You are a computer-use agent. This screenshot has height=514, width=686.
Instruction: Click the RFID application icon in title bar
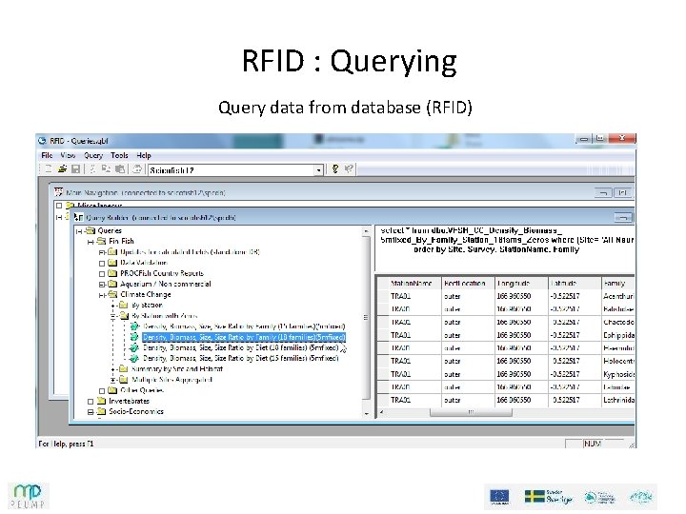[42, 141]
